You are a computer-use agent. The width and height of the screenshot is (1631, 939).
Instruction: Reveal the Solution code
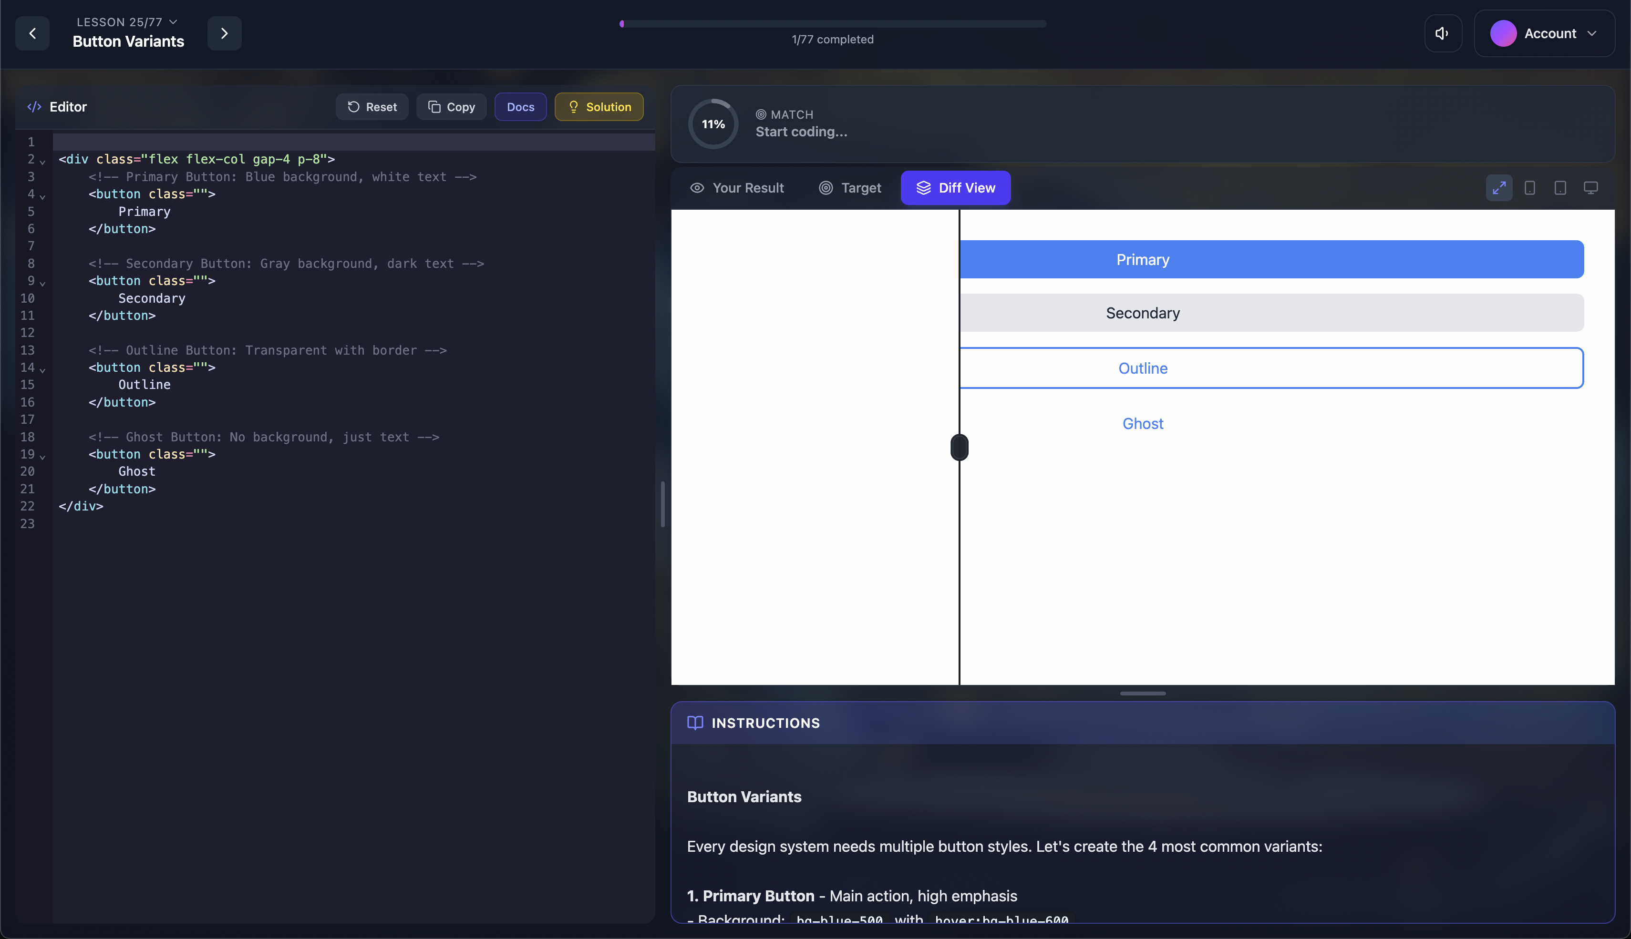click(598, 106)
